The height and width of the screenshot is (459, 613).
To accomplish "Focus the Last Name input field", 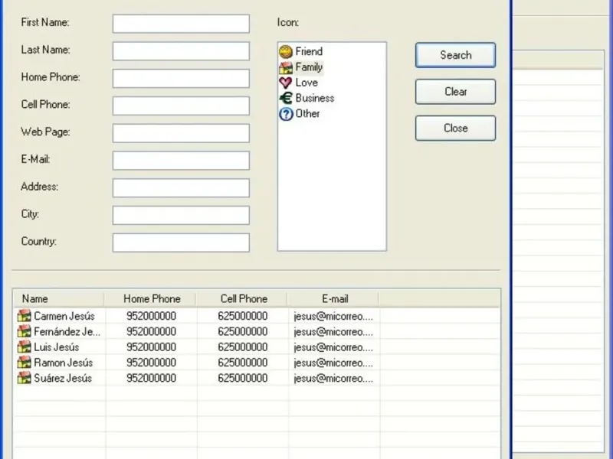I will (181, 51).
